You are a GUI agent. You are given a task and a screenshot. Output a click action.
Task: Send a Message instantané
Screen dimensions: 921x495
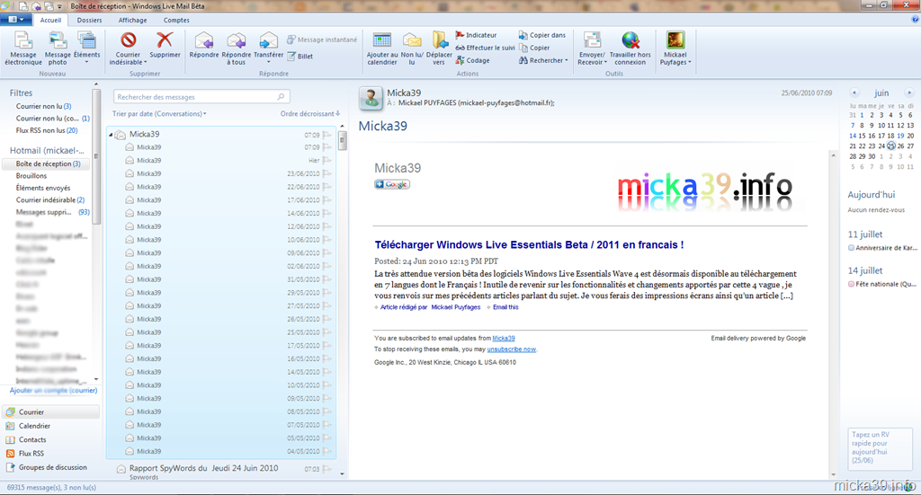[322, 40]
